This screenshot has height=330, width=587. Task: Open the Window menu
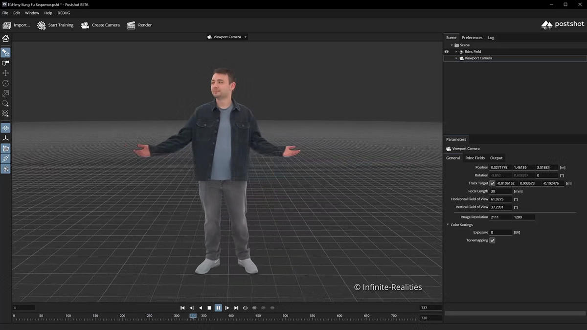coord(32,13)
